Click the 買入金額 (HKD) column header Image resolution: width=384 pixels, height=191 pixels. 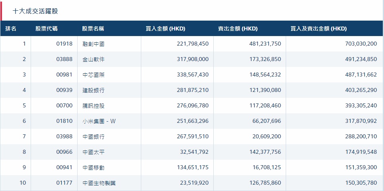[166, 29]
